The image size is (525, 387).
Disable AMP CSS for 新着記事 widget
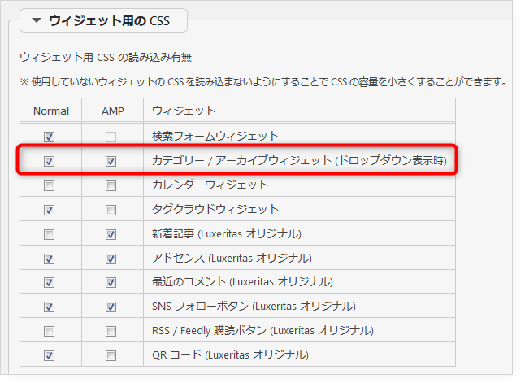pyautogui.click(x=111, y=234)
